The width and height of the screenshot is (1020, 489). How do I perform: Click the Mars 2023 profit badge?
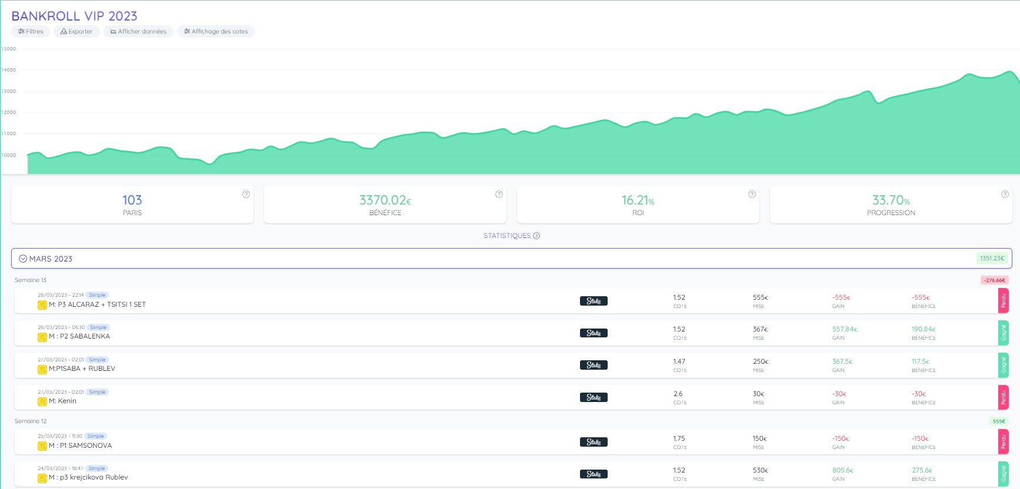pyautogui.click(x=992, y=259)
